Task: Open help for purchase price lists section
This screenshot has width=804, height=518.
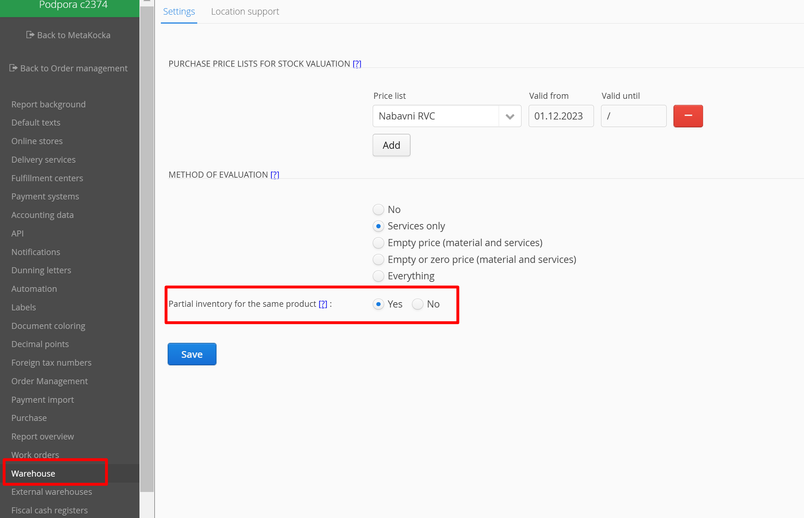Action: 357,64
